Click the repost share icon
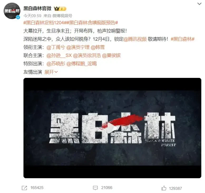This screenshot has height=193, width=205. coord(24,188)
